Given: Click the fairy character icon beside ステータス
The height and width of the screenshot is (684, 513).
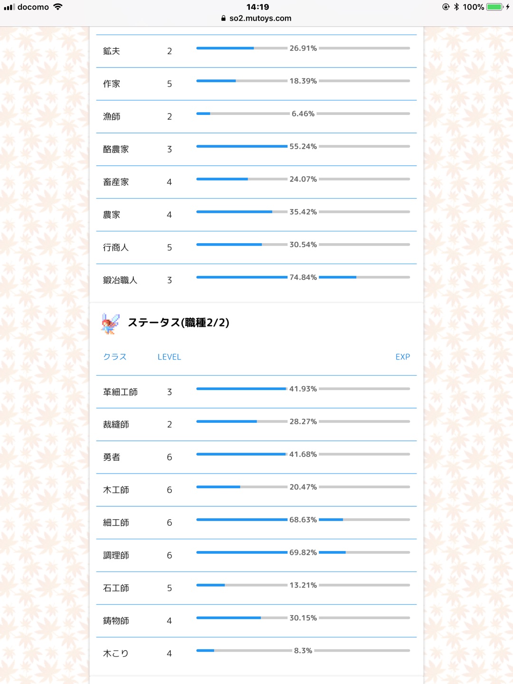Looking at the screenshot, I should point(110,323).
